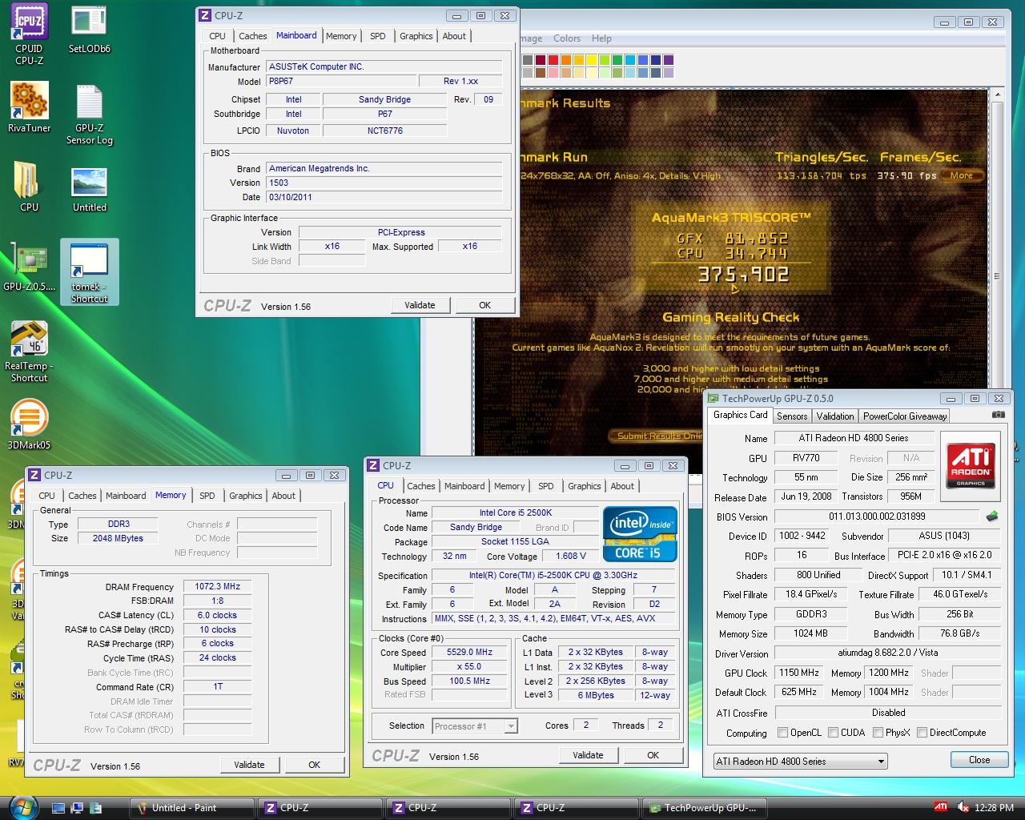1025x820 pixels.
Task: Toggle the OpenCL checkbox in GPU-Z
Action: click(x=782, y=733)
